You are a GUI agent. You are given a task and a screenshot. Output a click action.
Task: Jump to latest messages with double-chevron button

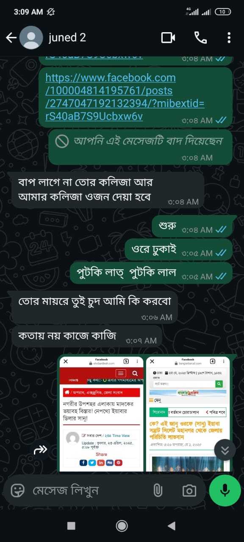pos(225,450)
